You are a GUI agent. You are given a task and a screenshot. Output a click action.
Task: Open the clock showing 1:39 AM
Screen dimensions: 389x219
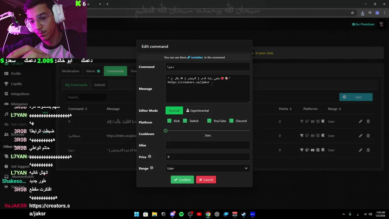coord(380,214)
